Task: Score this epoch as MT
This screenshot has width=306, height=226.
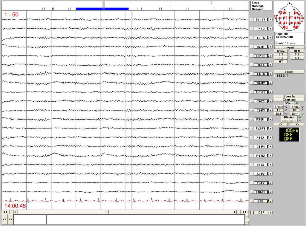Action: tap(281, 61)
